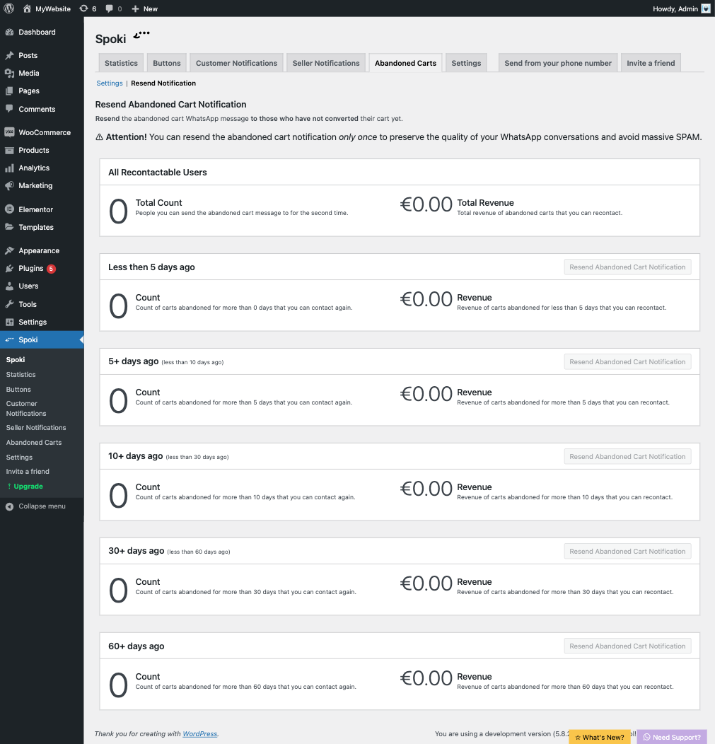This screenshot has width=715, height=744.
Task: Open the Settings breadcrumb link
Action: pyautogui.click(x=110, y=83)
